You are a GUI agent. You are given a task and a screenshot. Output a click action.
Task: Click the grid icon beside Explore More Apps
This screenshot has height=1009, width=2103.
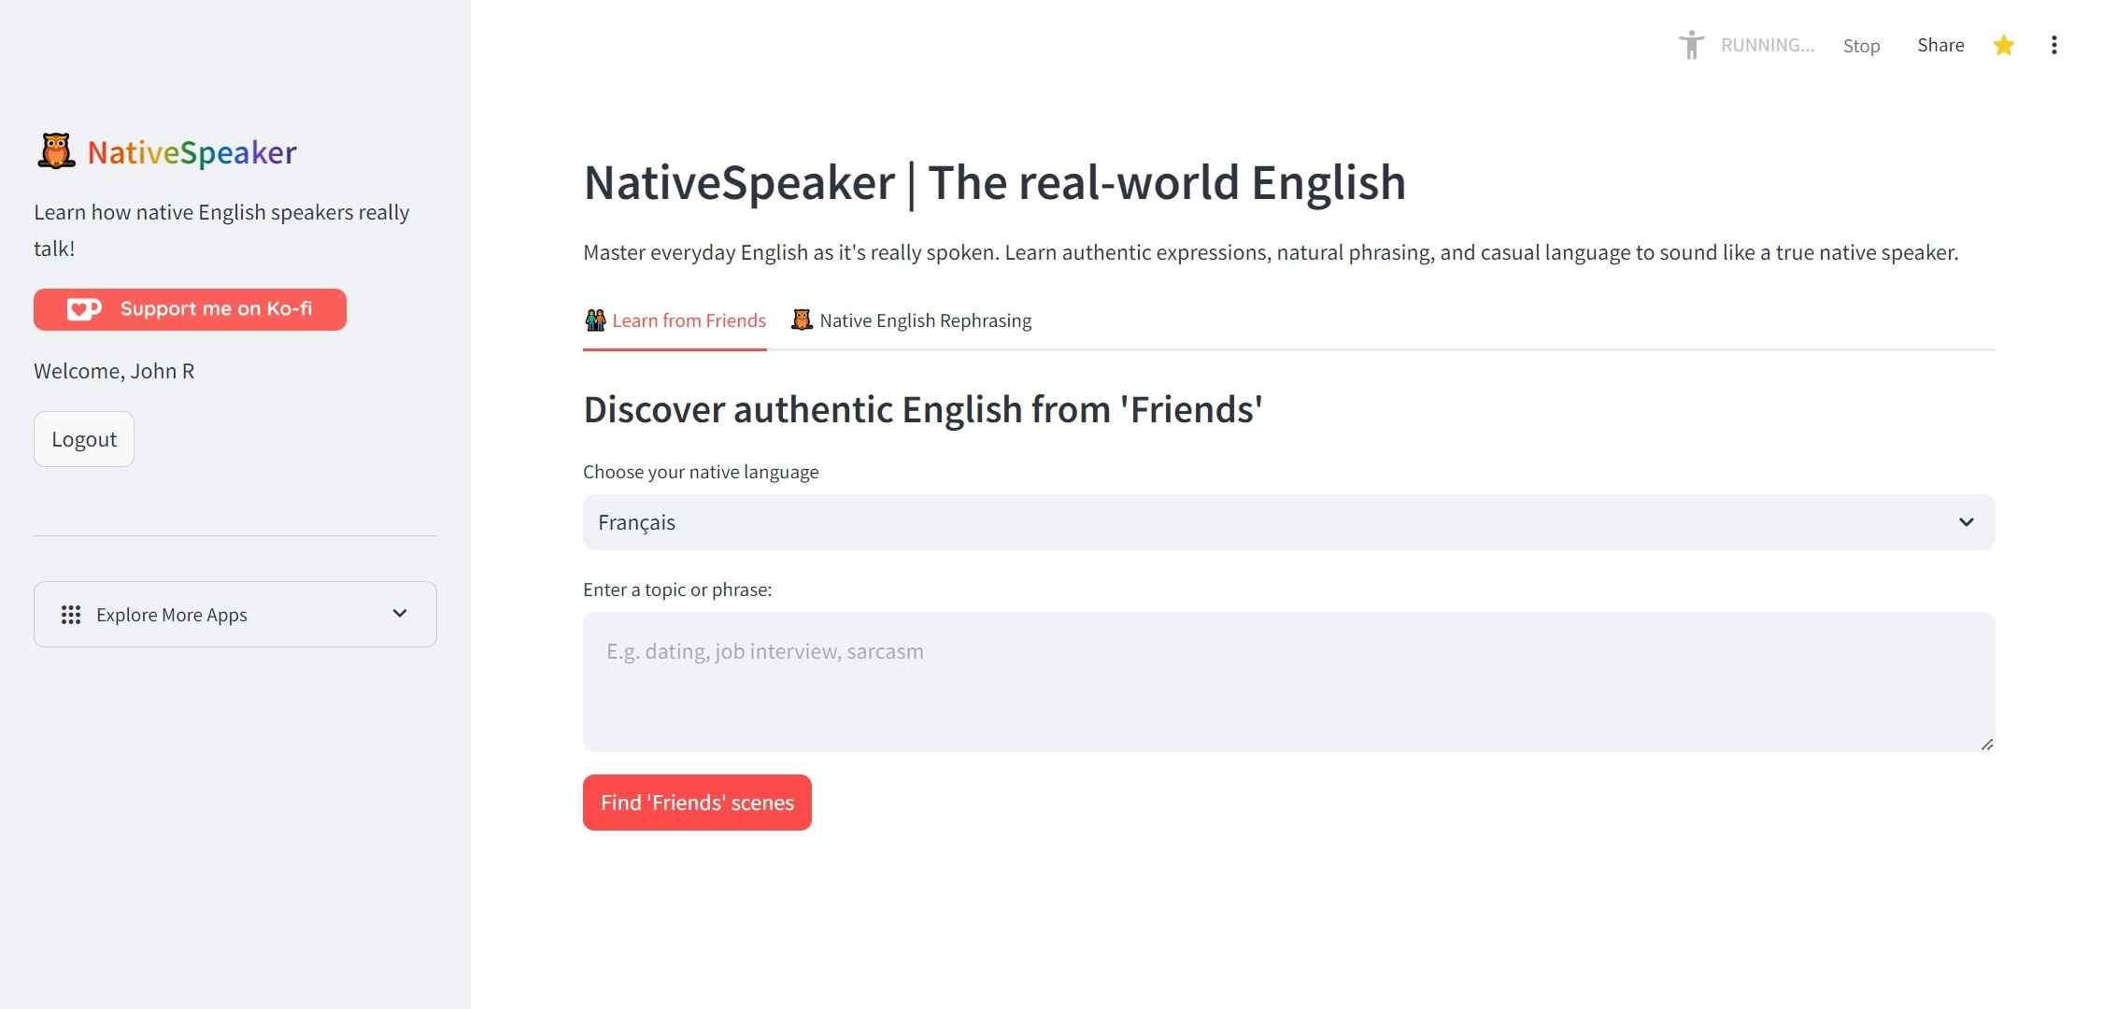point(71,615)
